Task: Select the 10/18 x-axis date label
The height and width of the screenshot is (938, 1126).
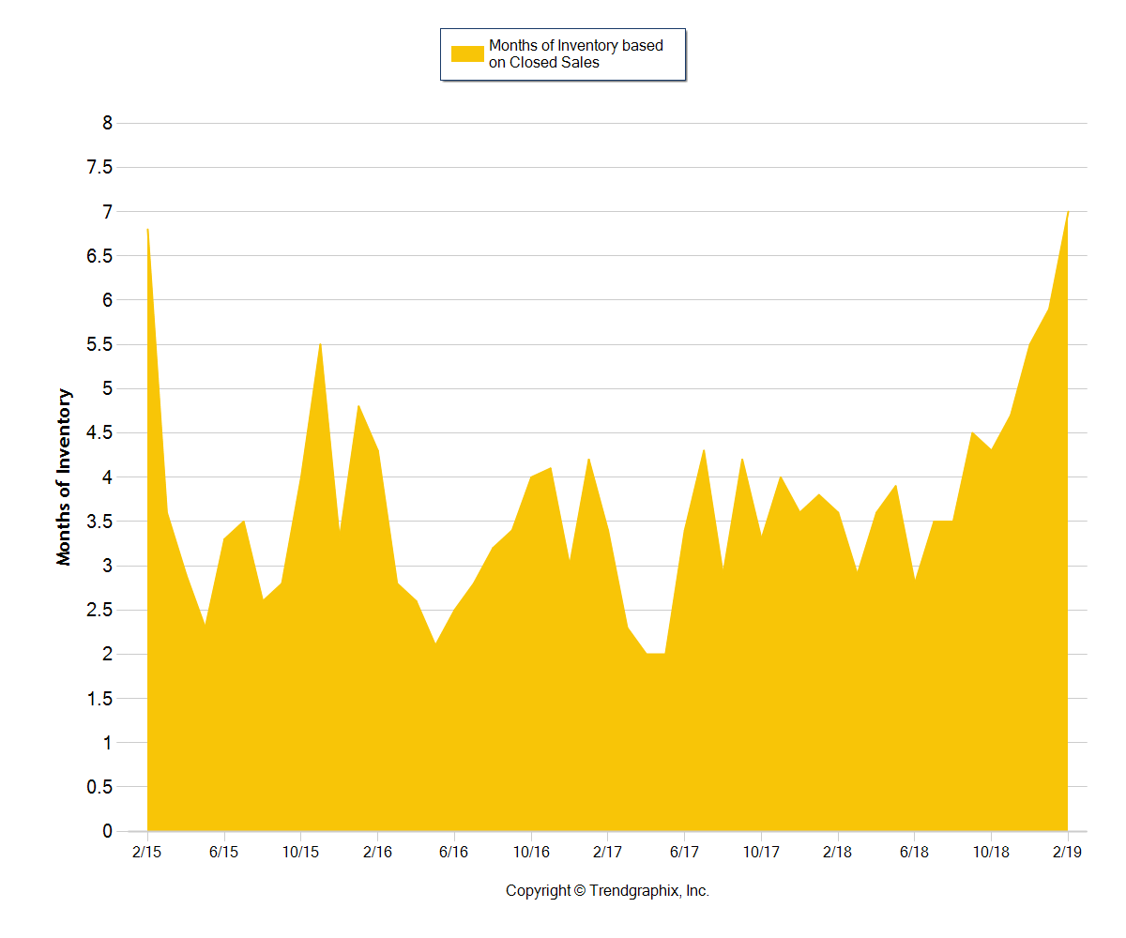Action: pos(992,852)
